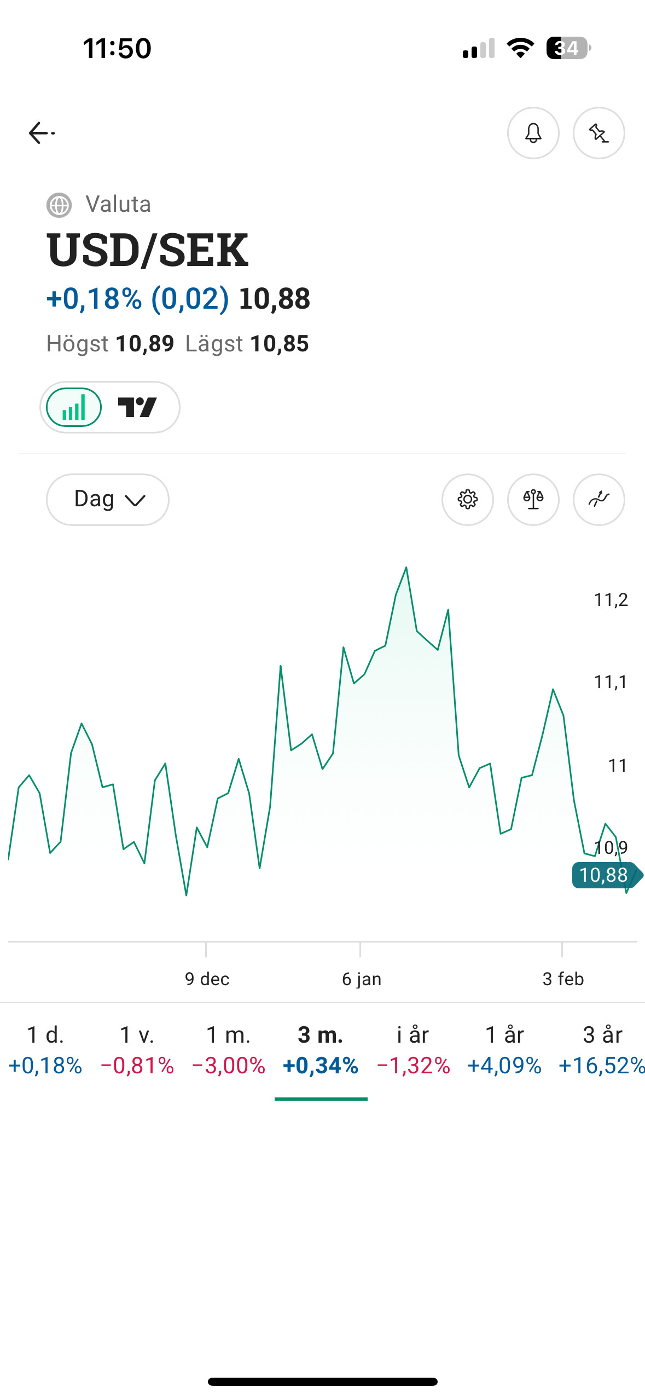This screenshot has width=645, height=1399.
Task: Select the 1 d. period tab
Action: coord(45,1050)
